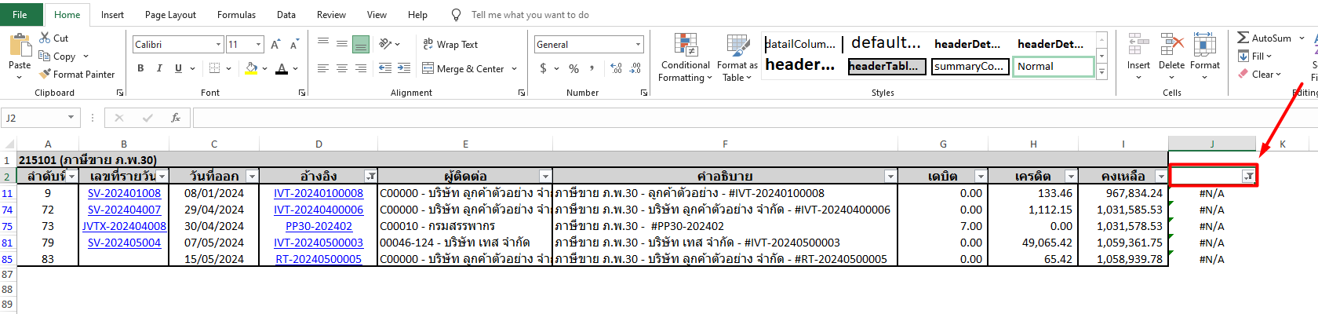Viewport: 1318px width, 314px height.
Task: Apply the fill color
Action: (x=251, y=68)
